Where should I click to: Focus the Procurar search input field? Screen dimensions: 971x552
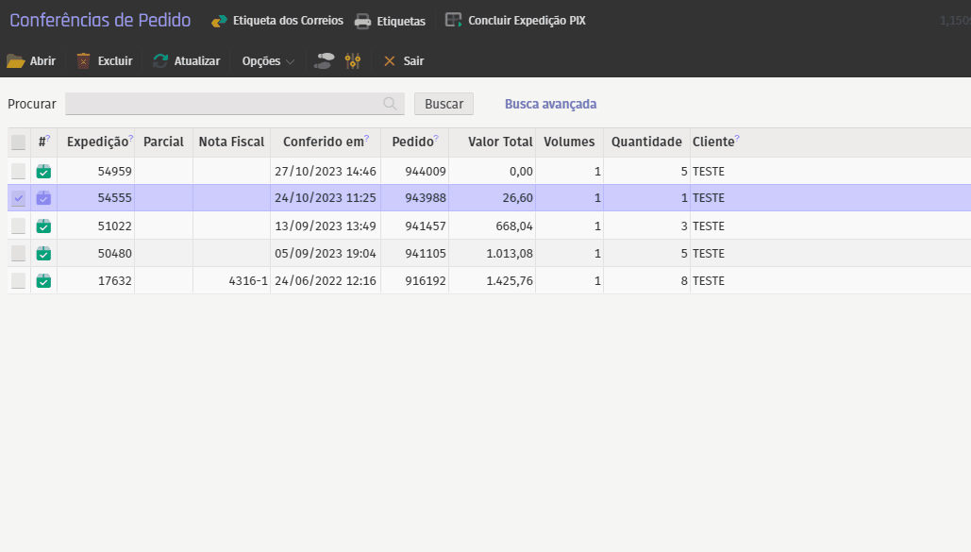pyautogui.click(x=222, y=104)
